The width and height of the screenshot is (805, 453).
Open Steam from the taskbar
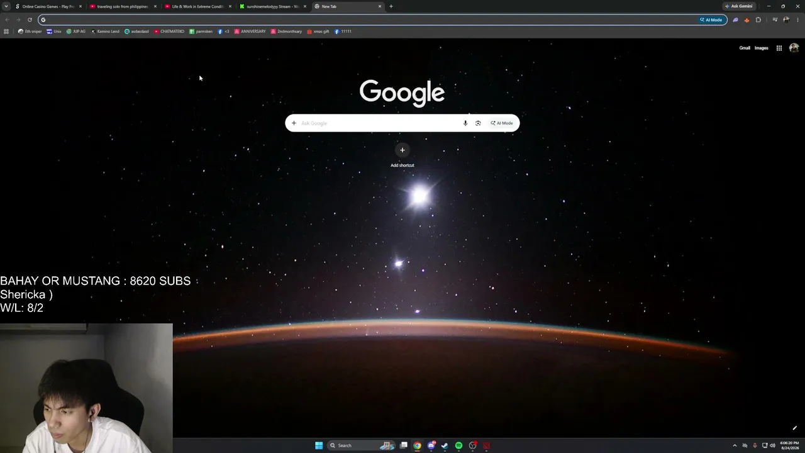click(445, 445)
